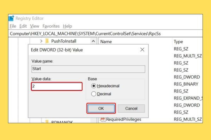
Task: Confirm the dialog with OK
Action: pos(101,108)
